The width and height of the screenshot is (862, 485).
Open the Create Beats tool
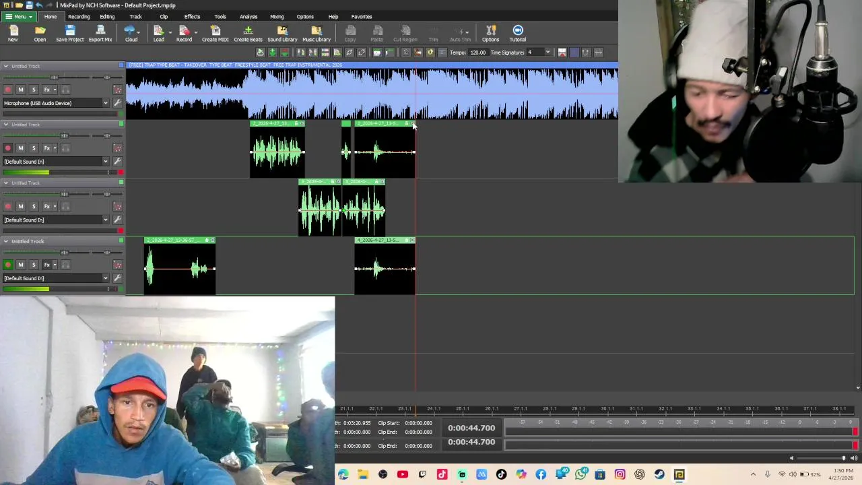click(248, 34)
